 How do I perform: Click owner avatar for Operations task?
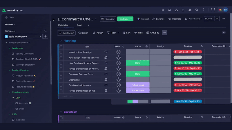(x=118, y=80)
